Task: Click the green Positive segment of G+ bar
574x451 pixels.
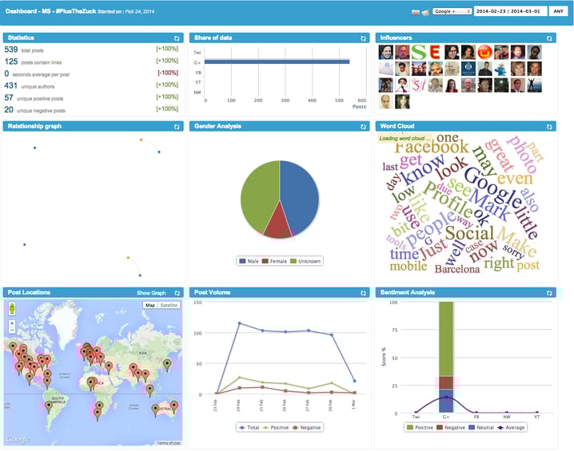Action: 446,338
